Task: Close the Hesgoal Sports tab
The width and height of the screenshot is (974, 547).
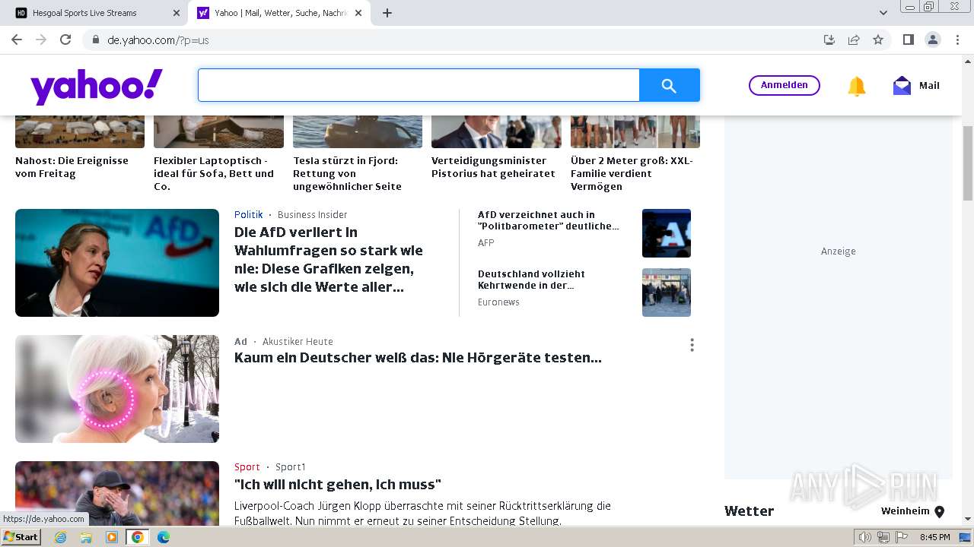Action: (177, 13)
